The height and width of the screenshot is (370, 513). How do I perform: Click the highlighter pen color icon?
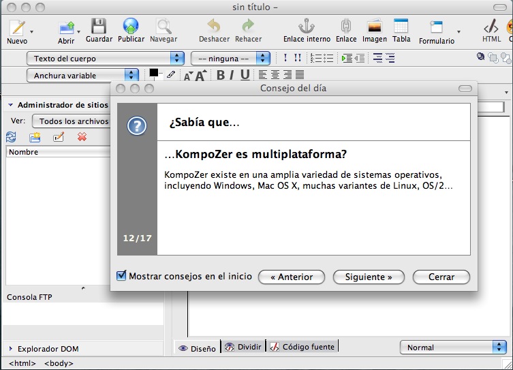click(170, 75)
